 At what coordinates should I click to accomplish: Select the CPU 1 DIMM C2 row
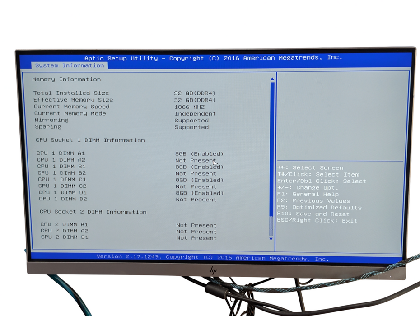coord(127,186)
